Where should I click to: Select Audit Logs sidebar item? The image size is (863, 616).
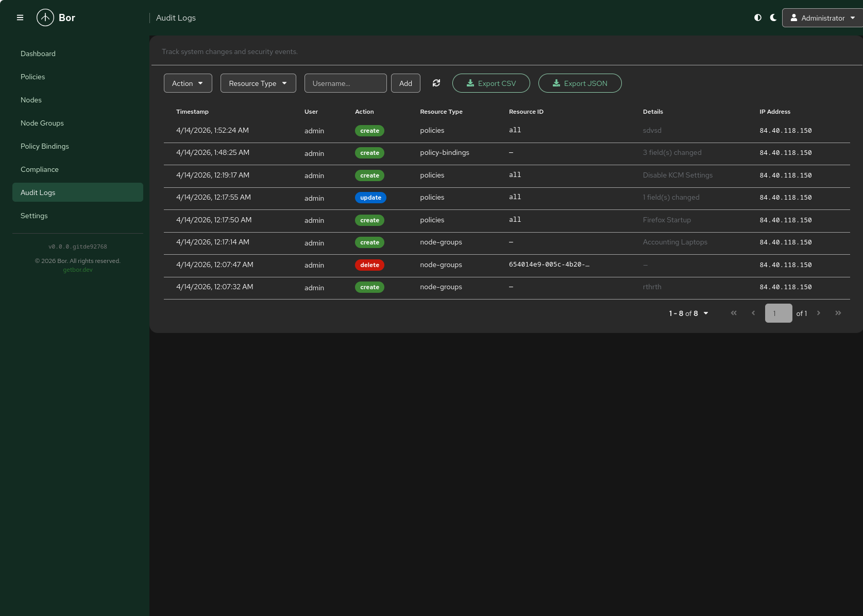click(78, 192)
